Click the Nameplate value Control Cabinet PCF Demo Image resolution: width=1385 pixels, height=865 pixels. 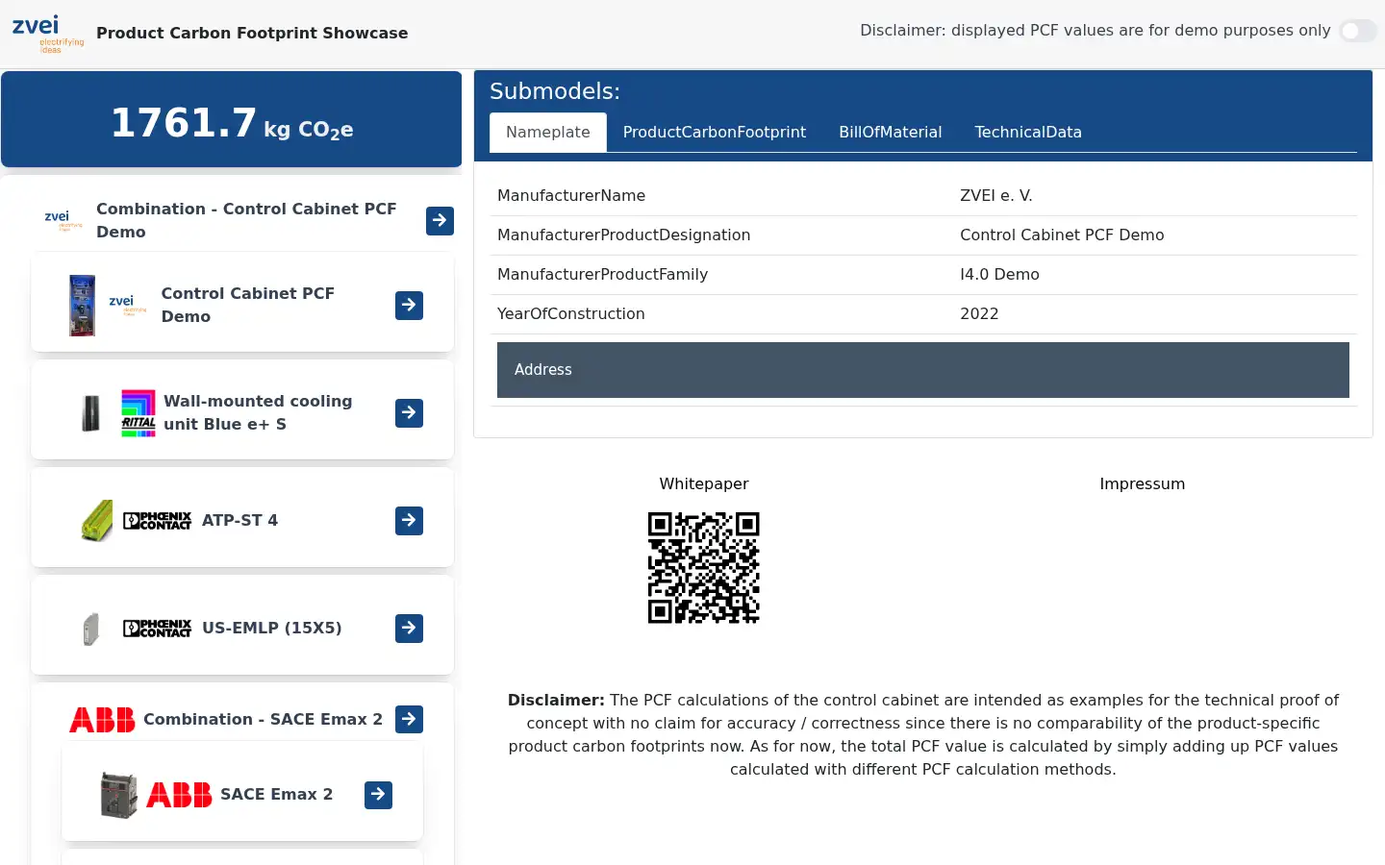click(x=1062, y=235)
